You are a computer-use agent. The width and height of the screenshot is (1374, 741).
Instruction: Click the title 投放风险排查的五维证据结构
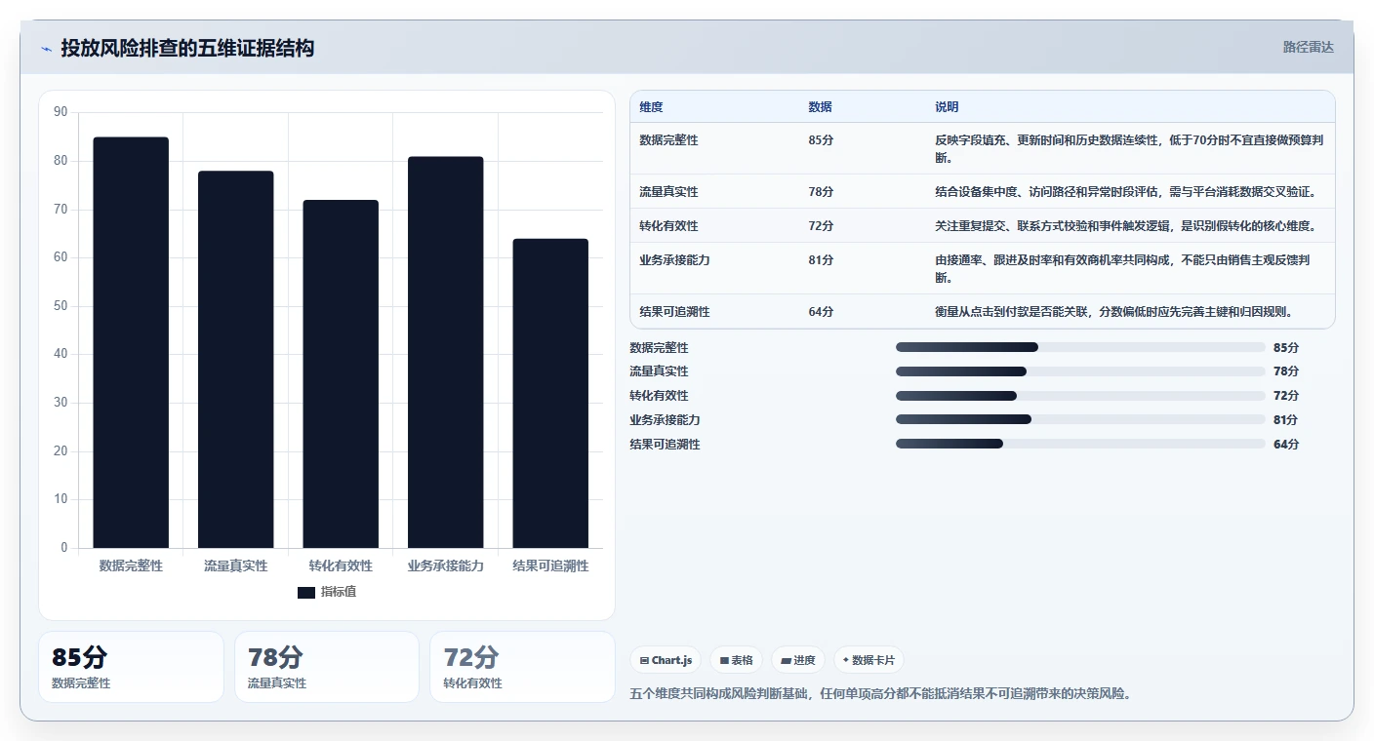[187, 48]
